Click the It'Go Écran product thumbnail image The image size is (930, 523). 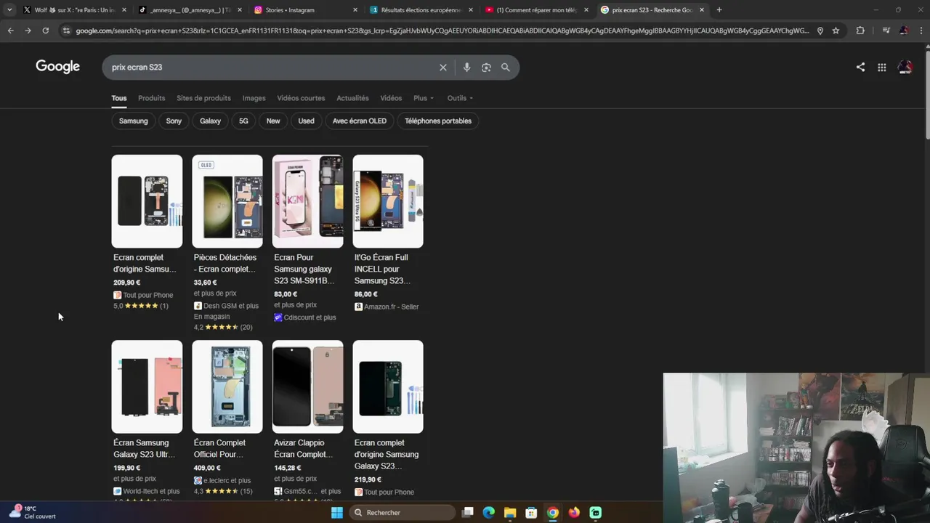[388, 201]
